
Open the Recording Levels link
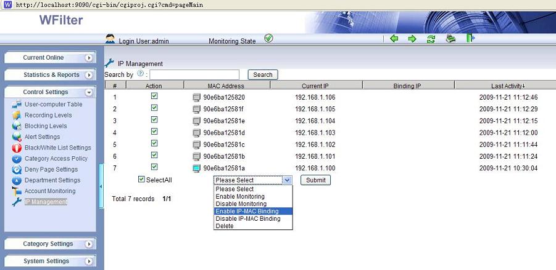tap(48, 115)
